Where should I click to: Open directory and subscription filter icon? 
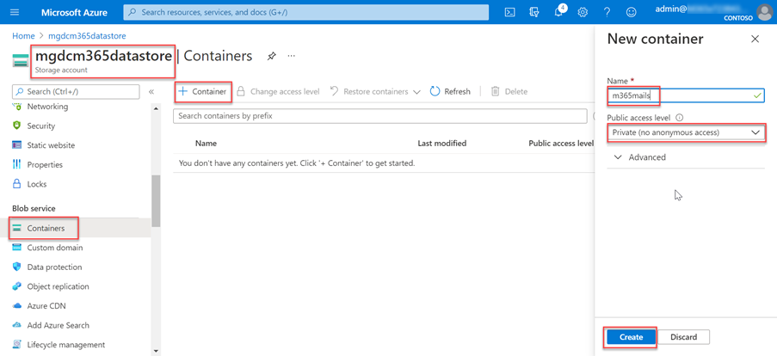534,12
